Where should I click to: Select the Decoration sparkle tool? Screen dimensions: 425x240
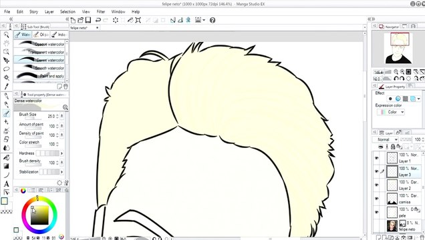6,122
